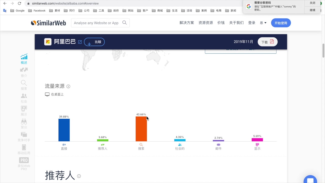Reload the page with refresh icon
Screen dimensions: 325x183
[19, 3]
